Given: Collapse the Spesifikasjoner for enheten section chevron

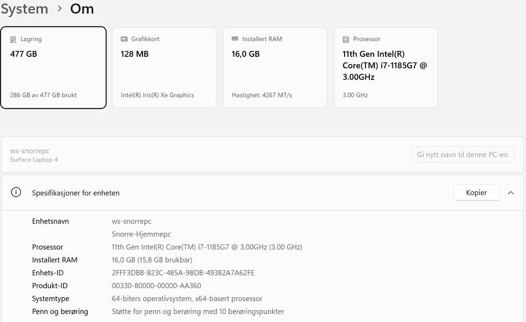Looking at the screenshot, I should pyautogui.click(x=511, y=193).
